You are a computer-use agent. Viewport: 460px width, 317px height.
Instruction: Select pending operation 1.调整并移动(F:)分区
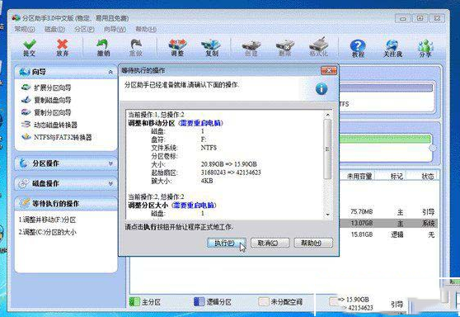[x=47, y=220]
